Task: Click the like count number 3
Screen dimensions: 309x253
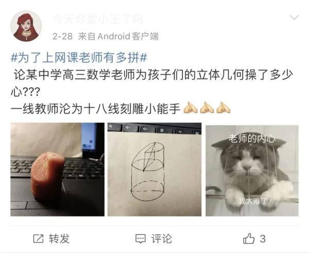Action: tap(263, 239)
